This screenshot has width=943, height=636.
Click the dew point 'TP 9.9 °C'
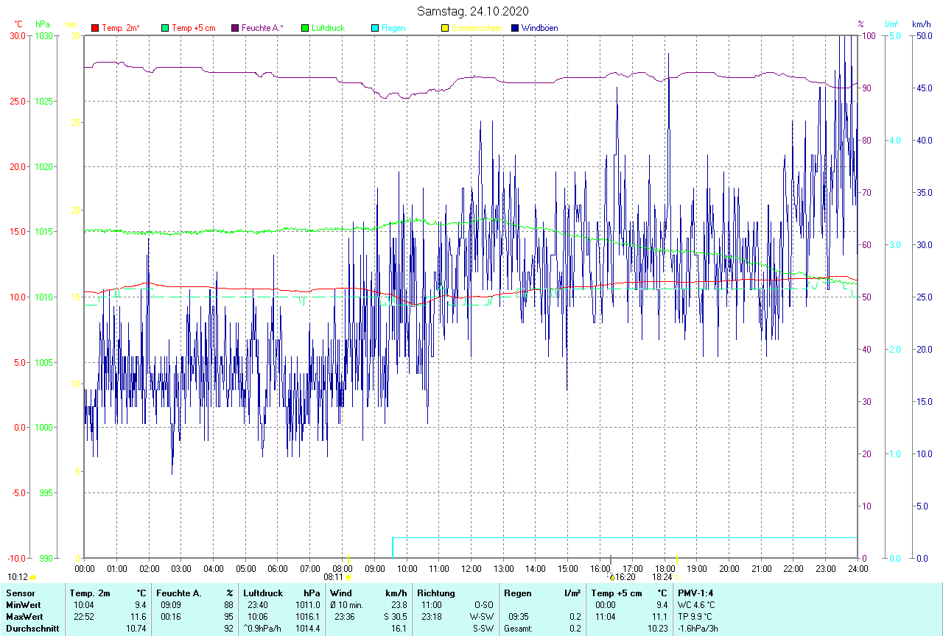click(695, 617)
